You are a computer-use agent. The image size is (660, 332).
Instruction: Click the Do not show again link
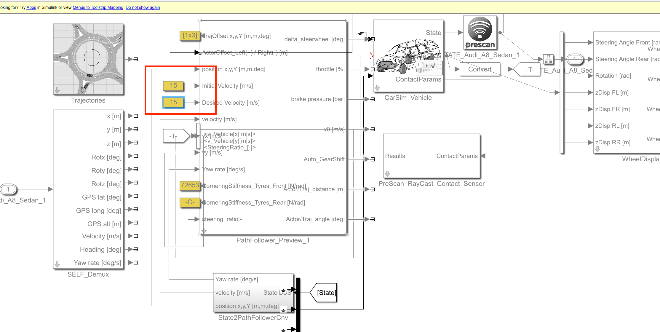point(143,7)
